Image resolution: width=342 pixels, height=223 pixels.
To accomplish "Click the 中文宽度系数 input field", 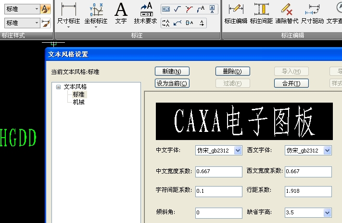I will click(218, 172).
